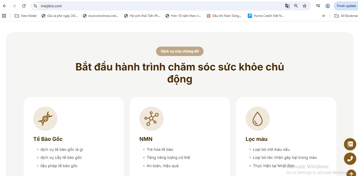Click the scroll-to-top arrow icon

pos(352,173)
